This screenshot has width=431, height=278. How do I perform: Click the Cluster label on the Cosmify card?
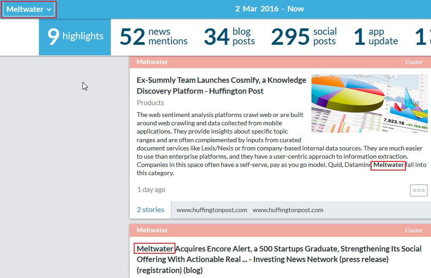tap(414, 62)
